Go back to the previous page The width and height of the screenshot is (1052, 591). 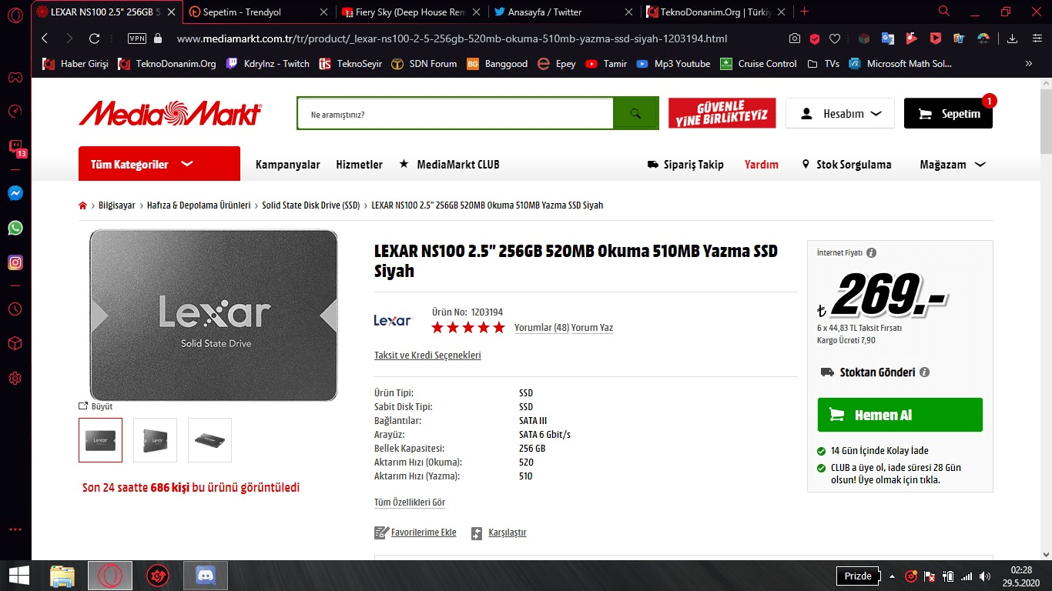(x=45, y=38)
